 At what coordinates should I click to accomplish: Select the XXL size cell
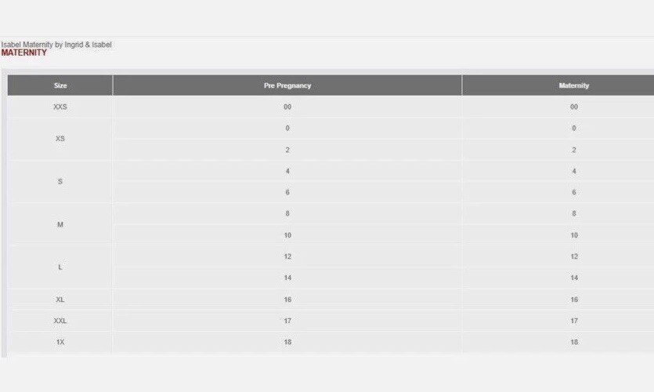60,321
